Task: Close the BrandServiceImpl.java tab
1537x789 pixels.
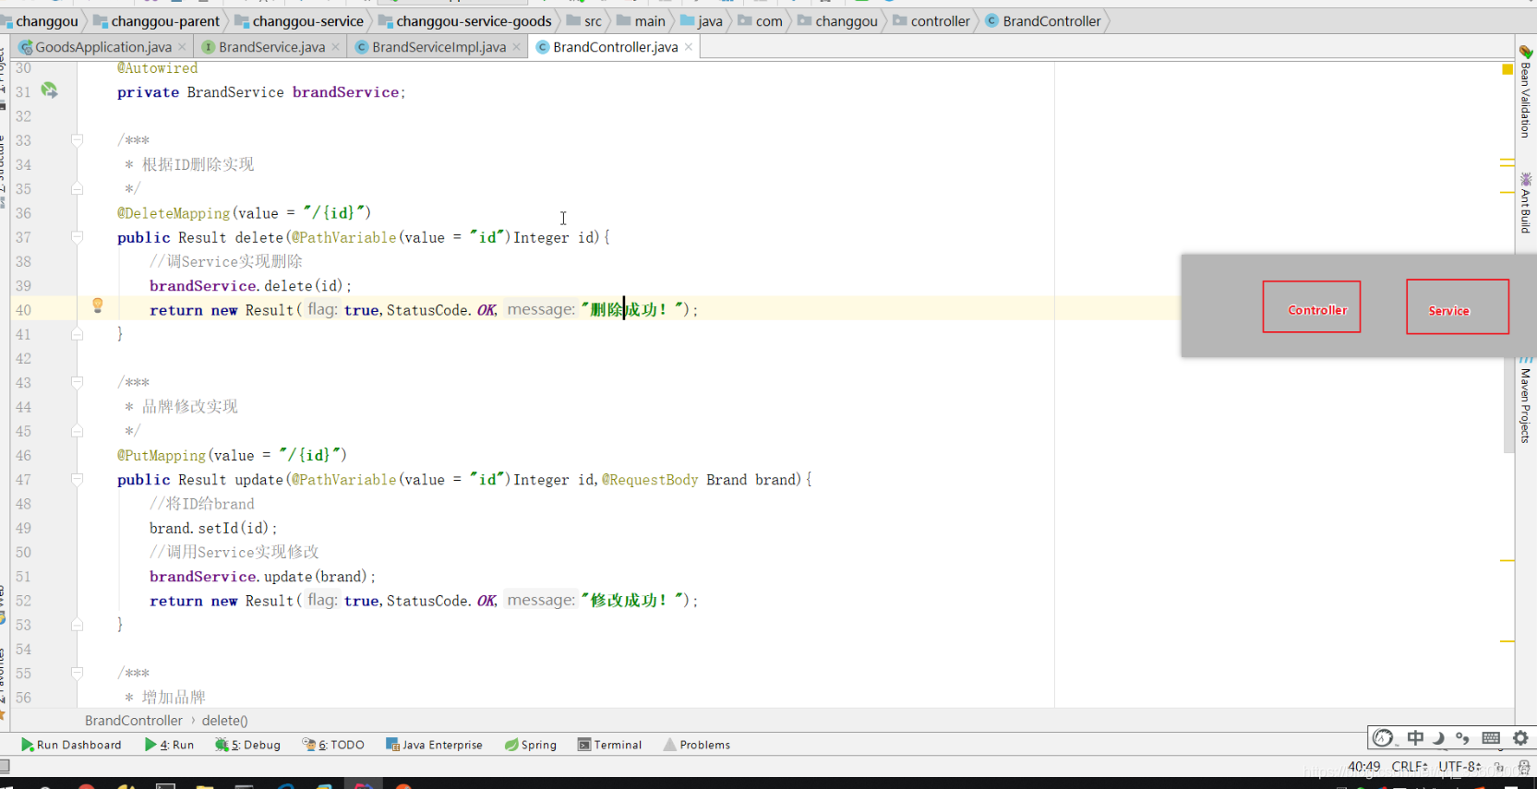Action: pos(516,47)
